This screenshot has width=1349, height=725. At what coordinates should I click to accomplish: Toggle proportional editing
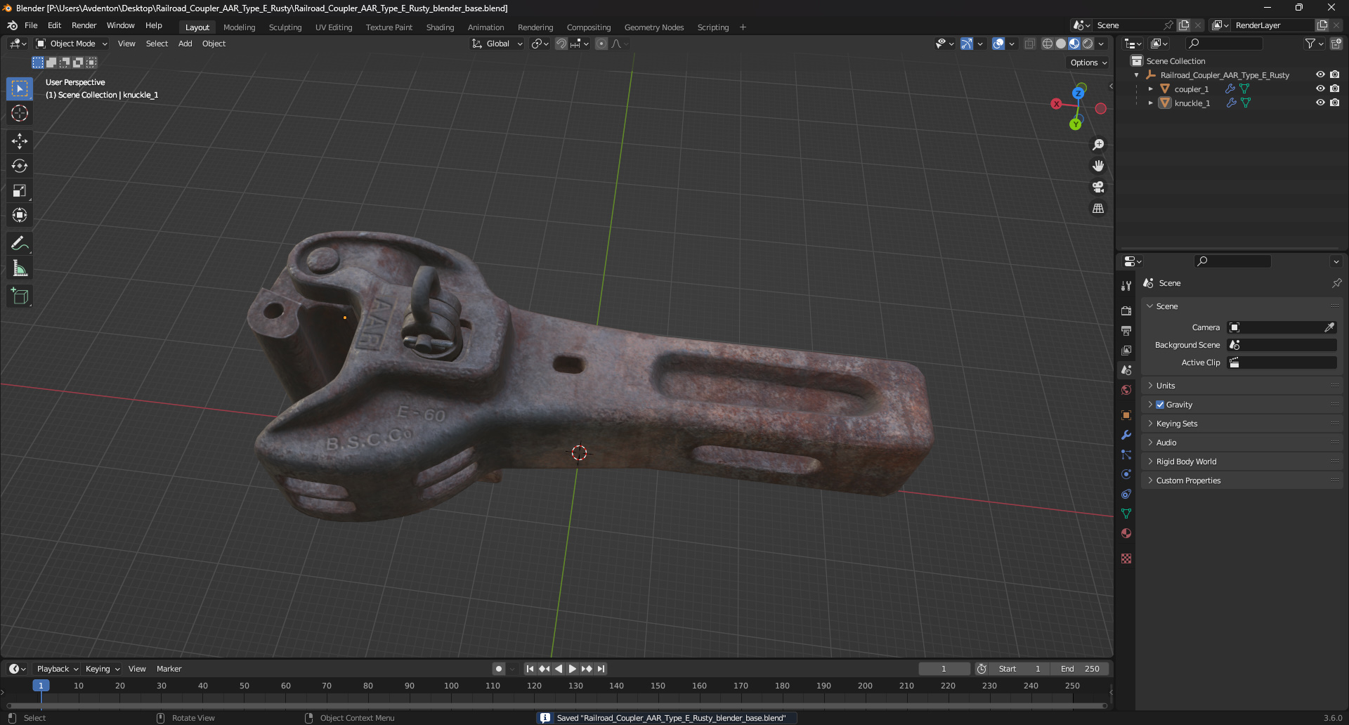click(601, 44)
